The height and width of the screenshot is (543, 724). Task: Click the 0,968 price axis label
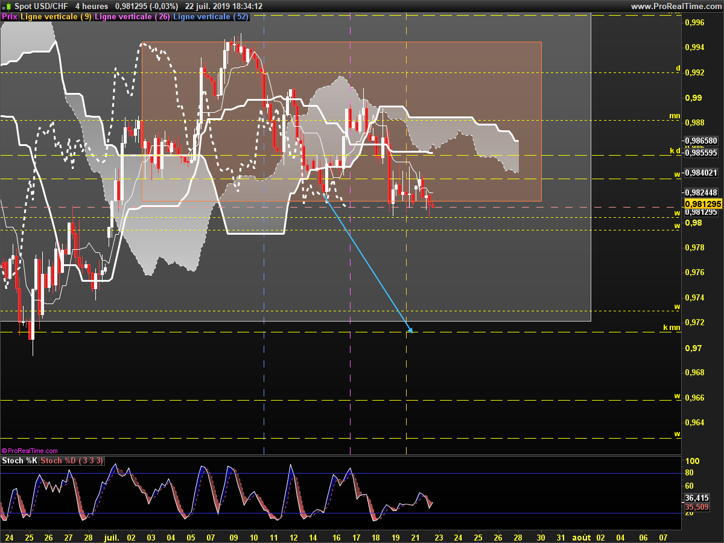[694, 372]
